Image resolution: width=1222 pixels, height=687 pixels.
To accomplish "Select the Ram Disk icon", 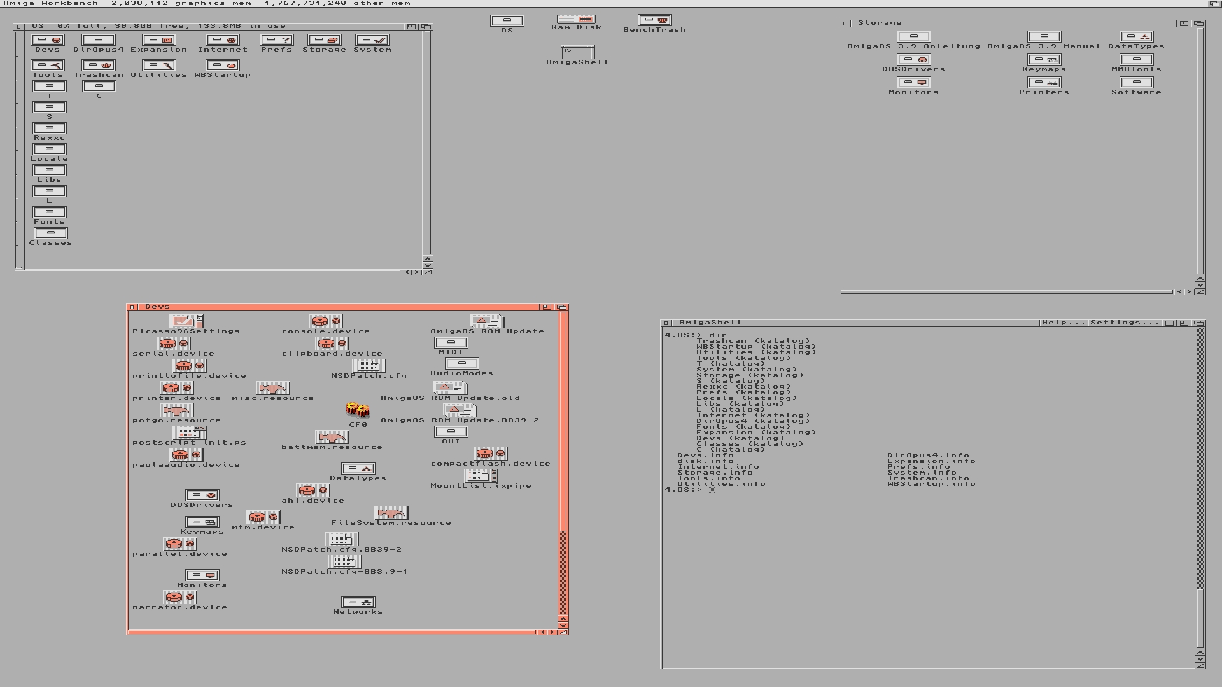I will tap(576, 20).
